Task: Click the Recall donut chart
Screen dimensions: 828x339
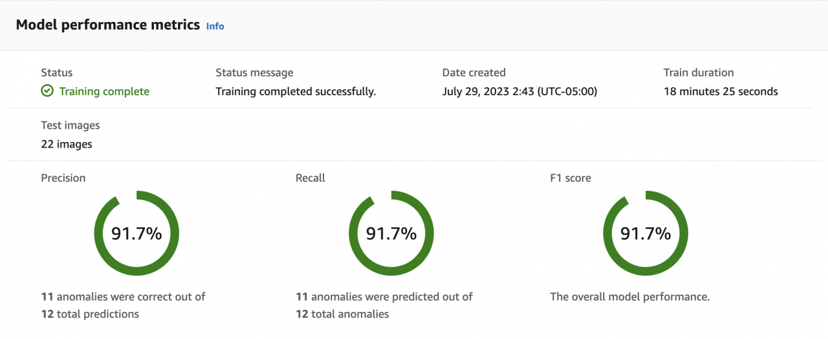Action: [x=391, y=234]
